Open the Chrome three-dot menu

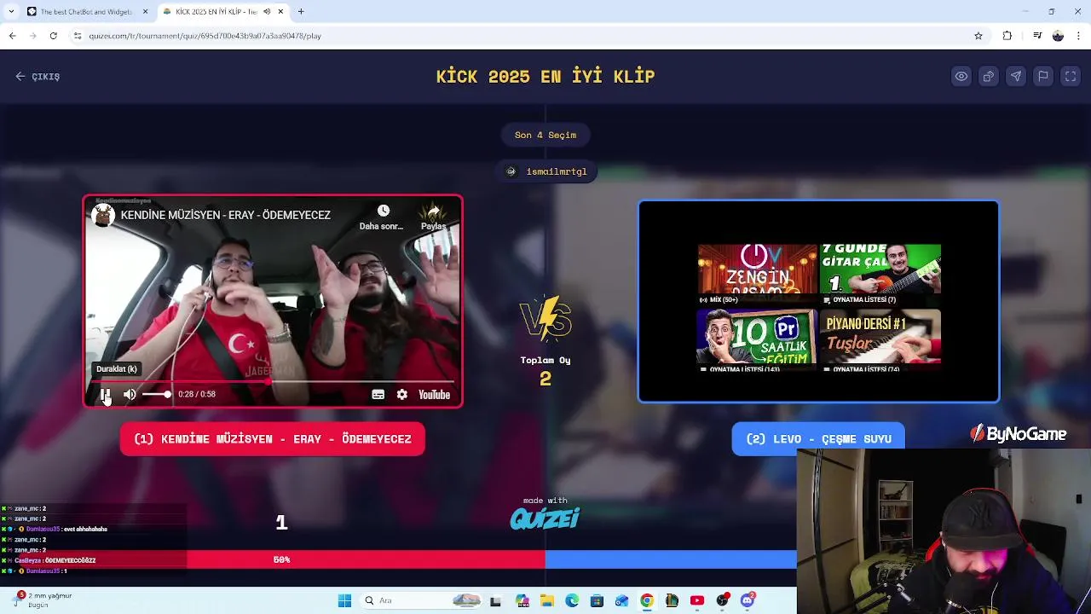tap(1078, 36)
